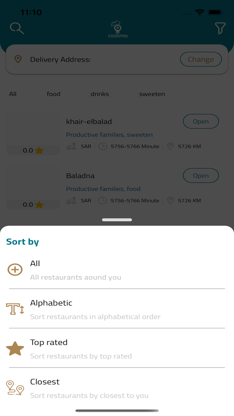
Task: Click the delivery address pin icon
Action: [x=18, y=59]
